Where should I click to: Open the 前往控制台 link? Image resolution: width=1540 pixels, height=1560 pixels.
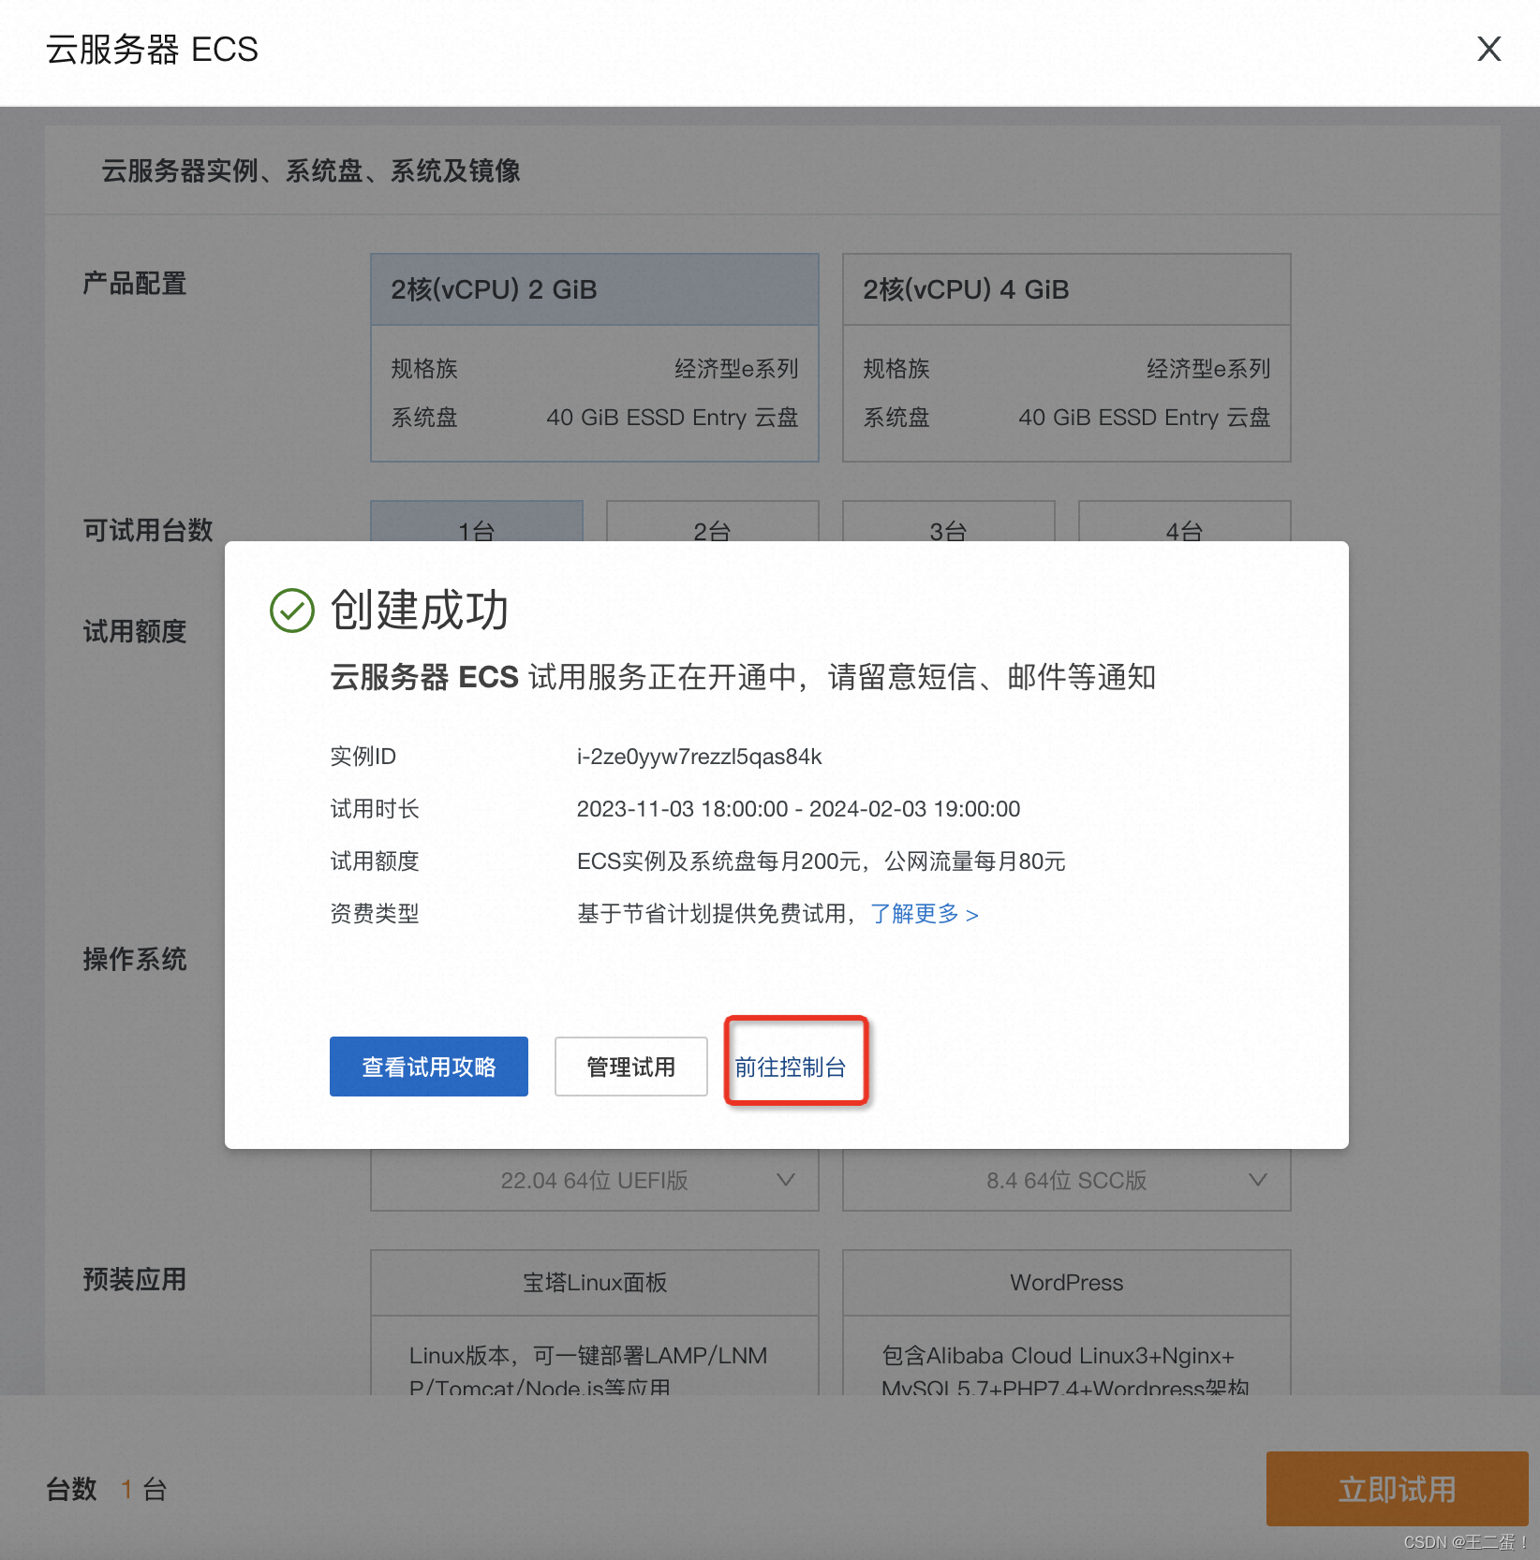pos(791,1067)
